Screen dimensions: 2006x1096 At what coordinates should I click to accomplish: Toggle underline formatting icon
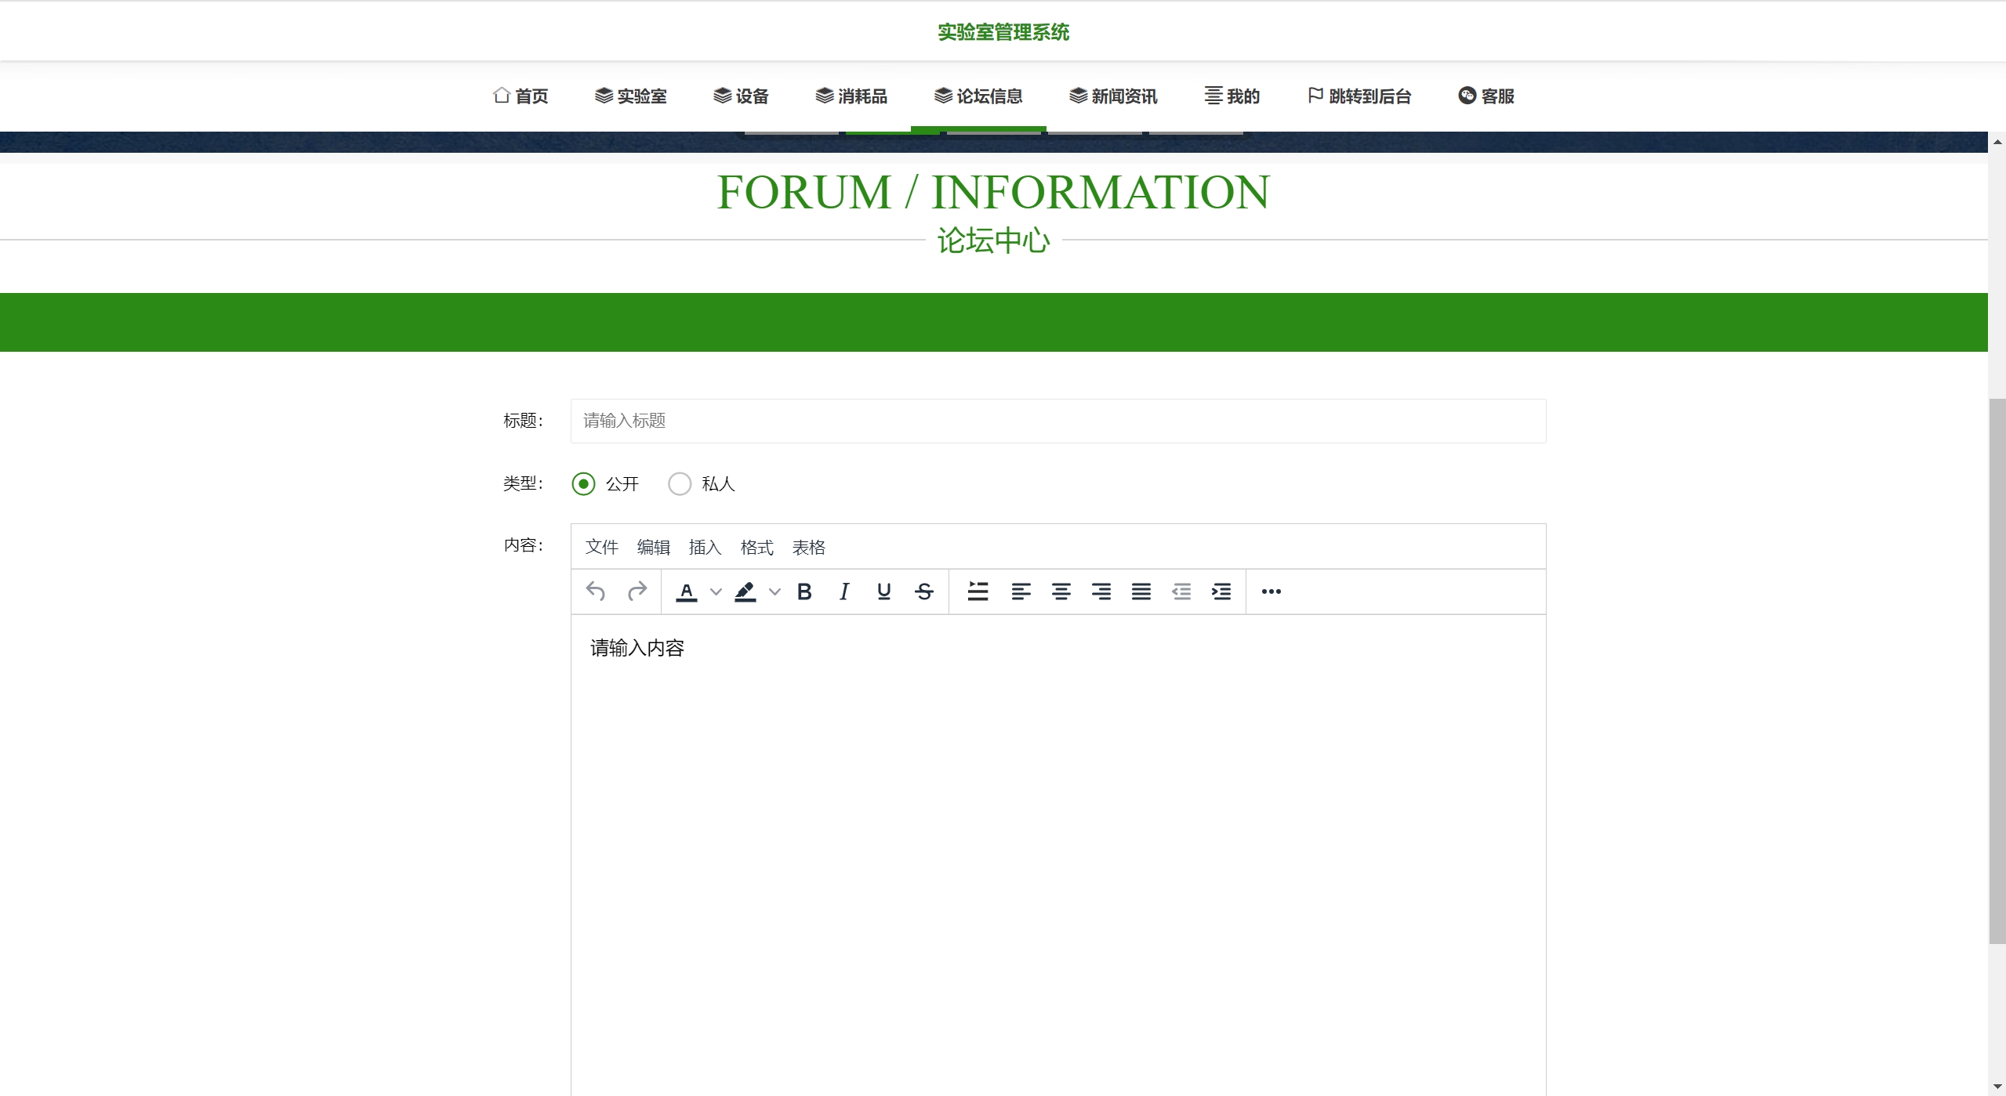tap(883, 591)
